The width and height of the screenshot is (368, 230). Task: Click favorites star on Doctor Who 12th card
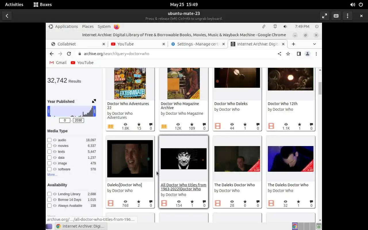[x=299, y=124]
